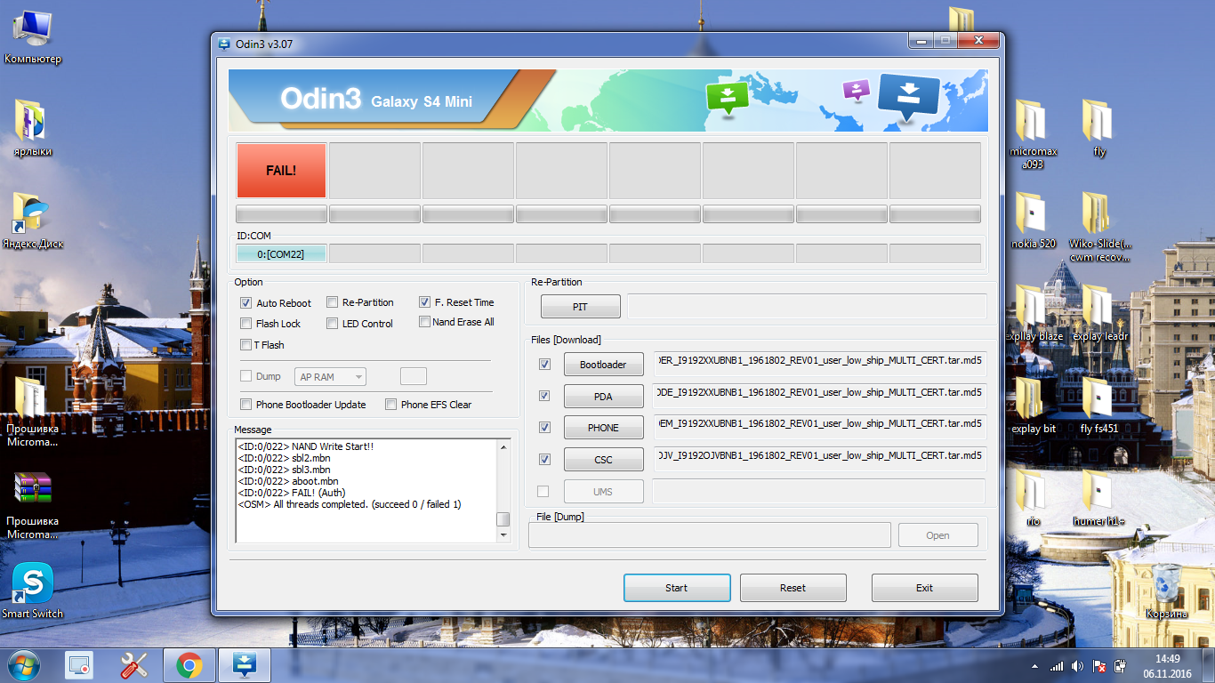Open the Компьютер desktop icon

(x=32, y=31)
